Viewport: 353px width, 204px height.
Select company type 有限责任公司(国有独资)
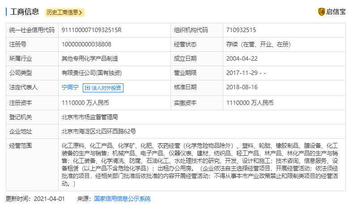click(92, 73)
